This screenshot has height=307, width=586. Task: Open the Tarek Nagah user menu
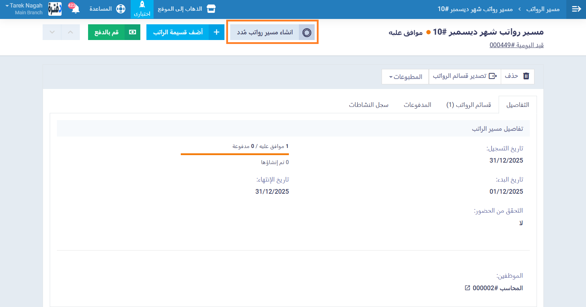[x=24, y=9]
